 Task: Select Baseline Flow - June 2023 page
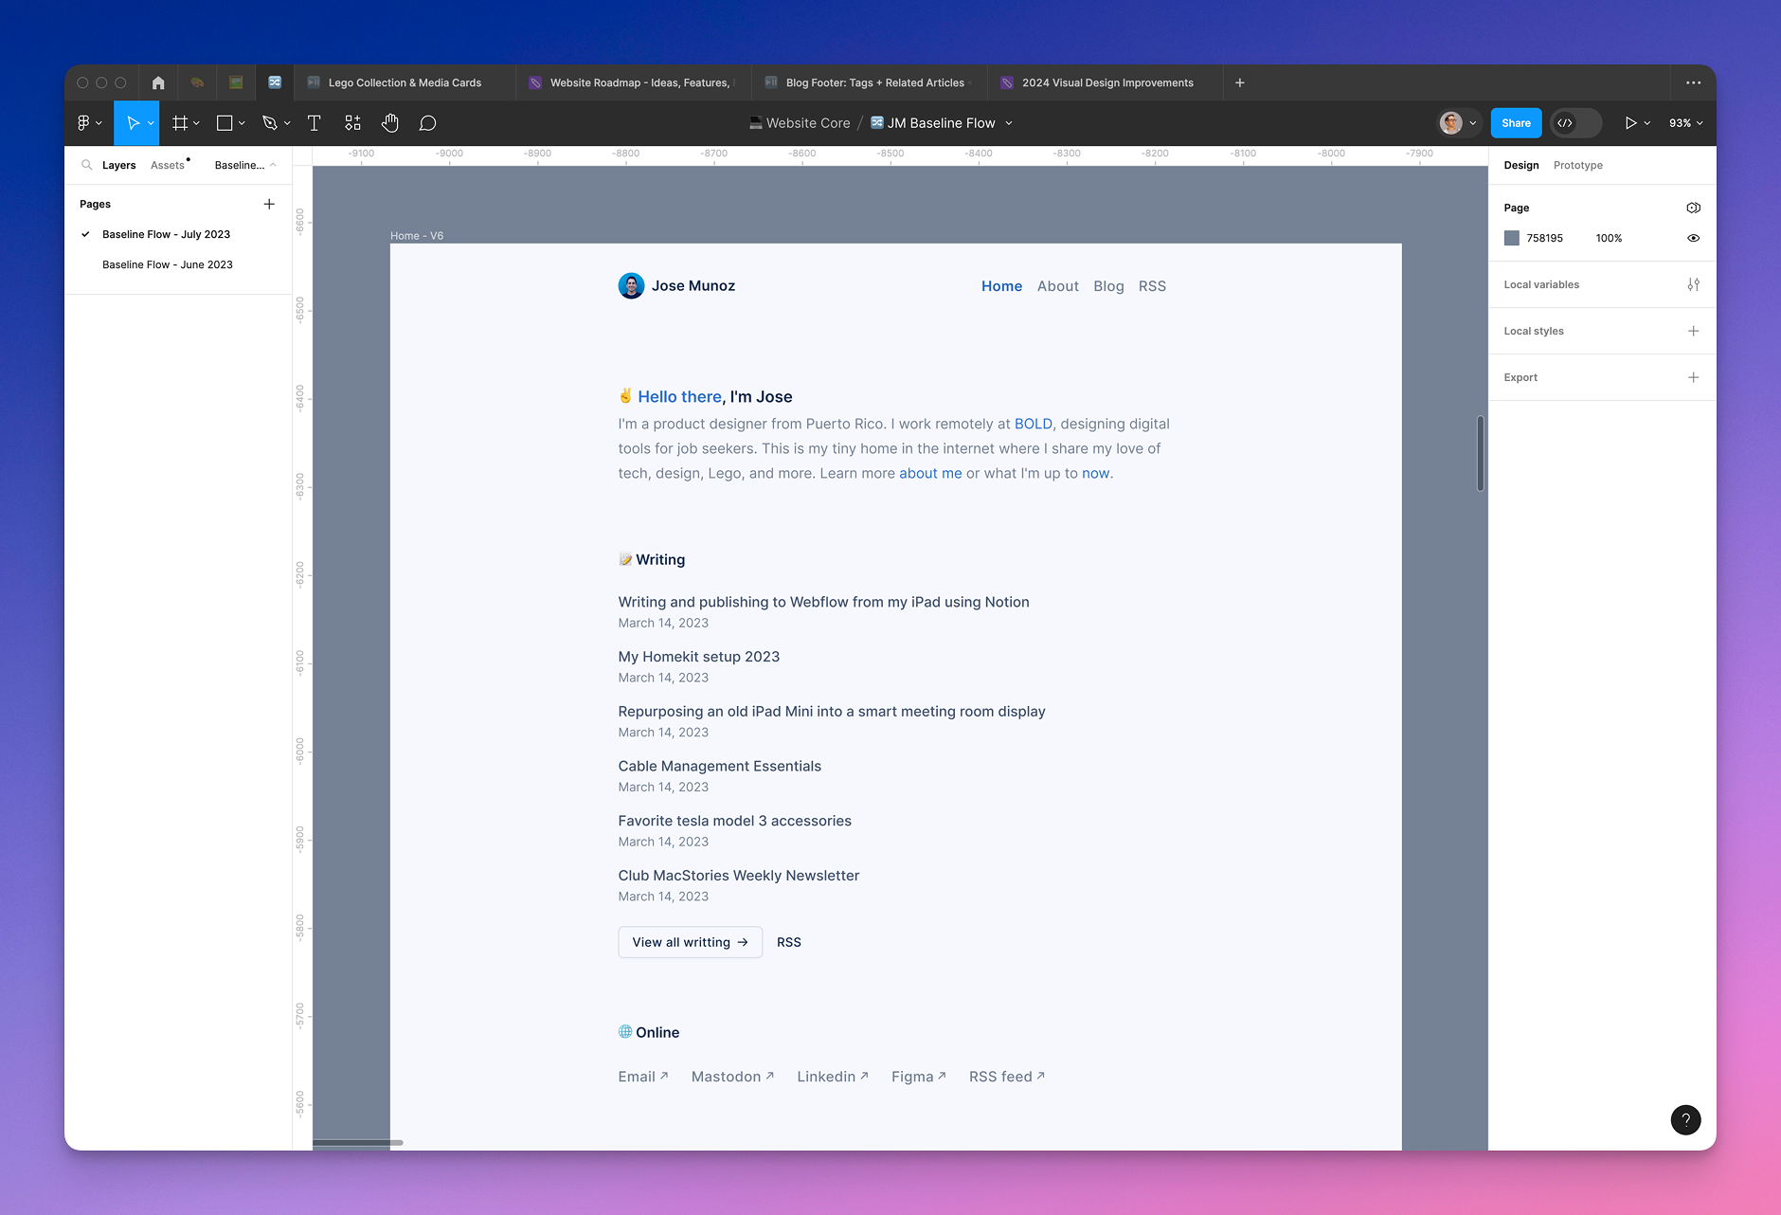[168, 264]
